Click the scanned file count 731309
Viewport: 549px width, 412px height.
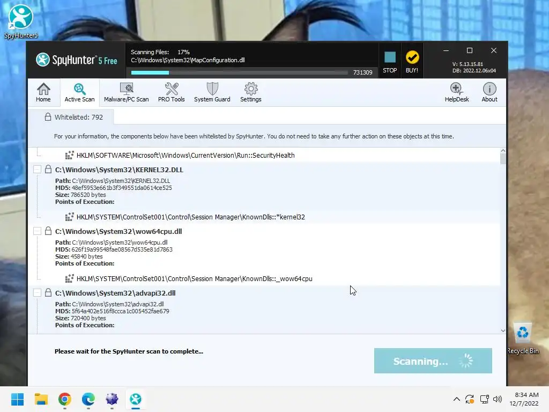pyautogui.click(x=363, y=72)
